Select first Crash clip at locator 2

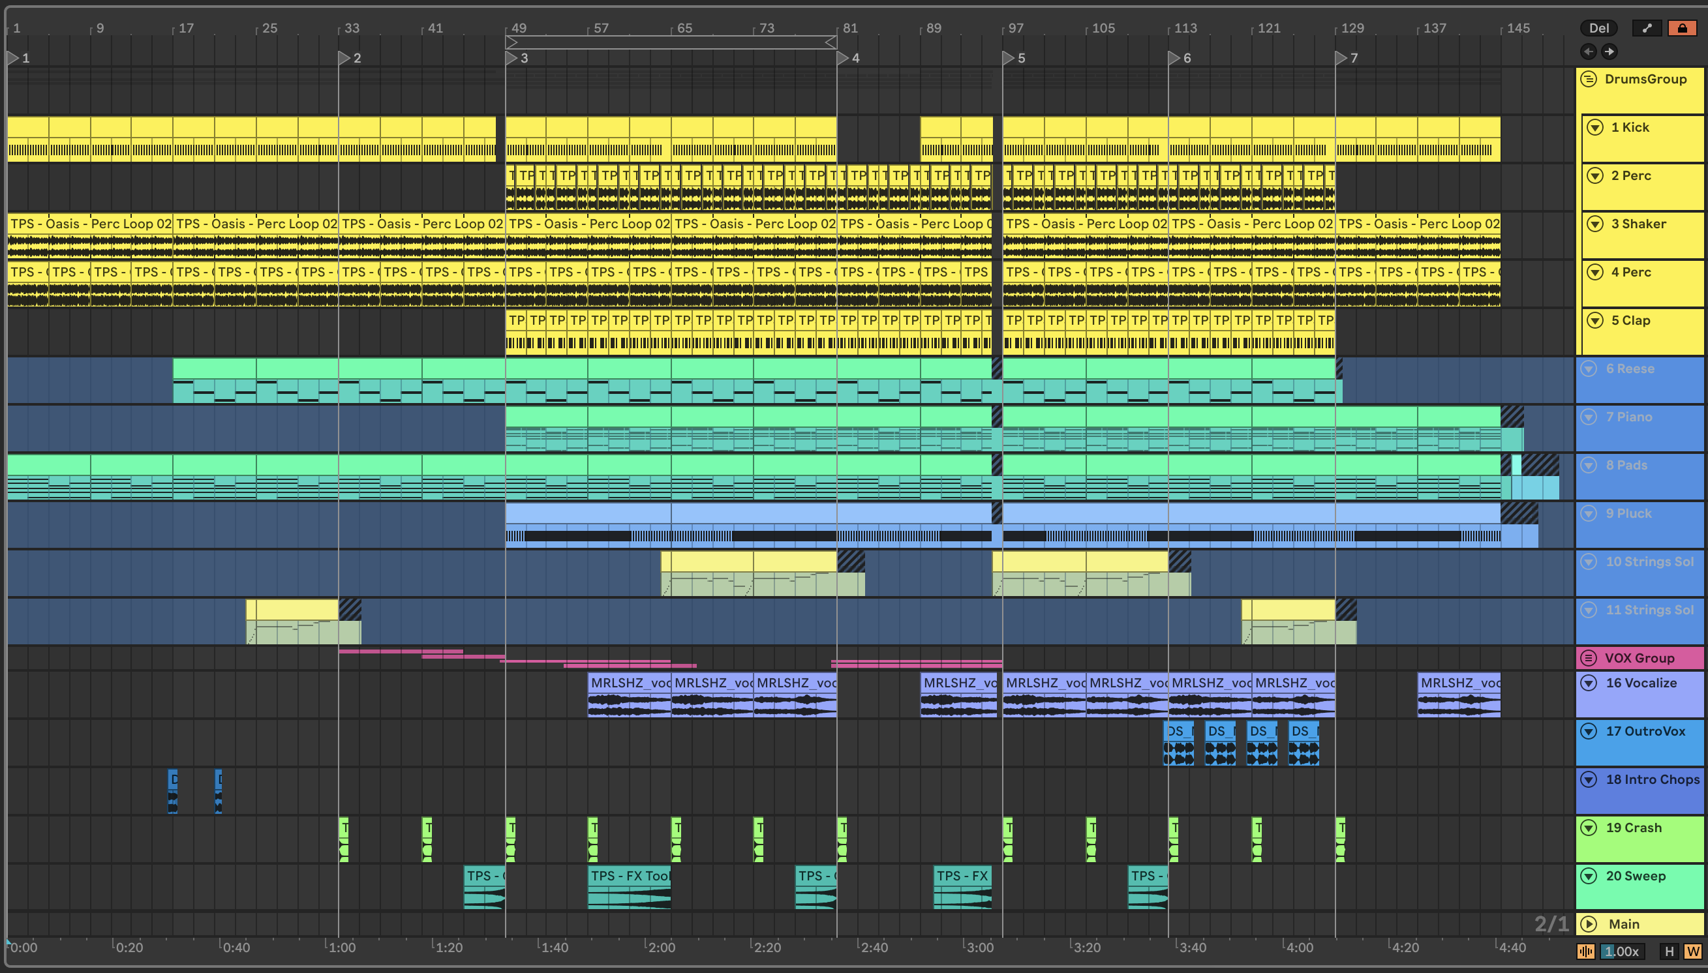click(344, 839)
